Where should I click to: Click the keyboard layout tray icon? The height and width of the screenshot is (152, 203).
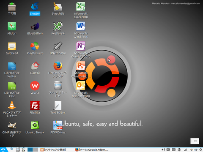tap(174, 149)
